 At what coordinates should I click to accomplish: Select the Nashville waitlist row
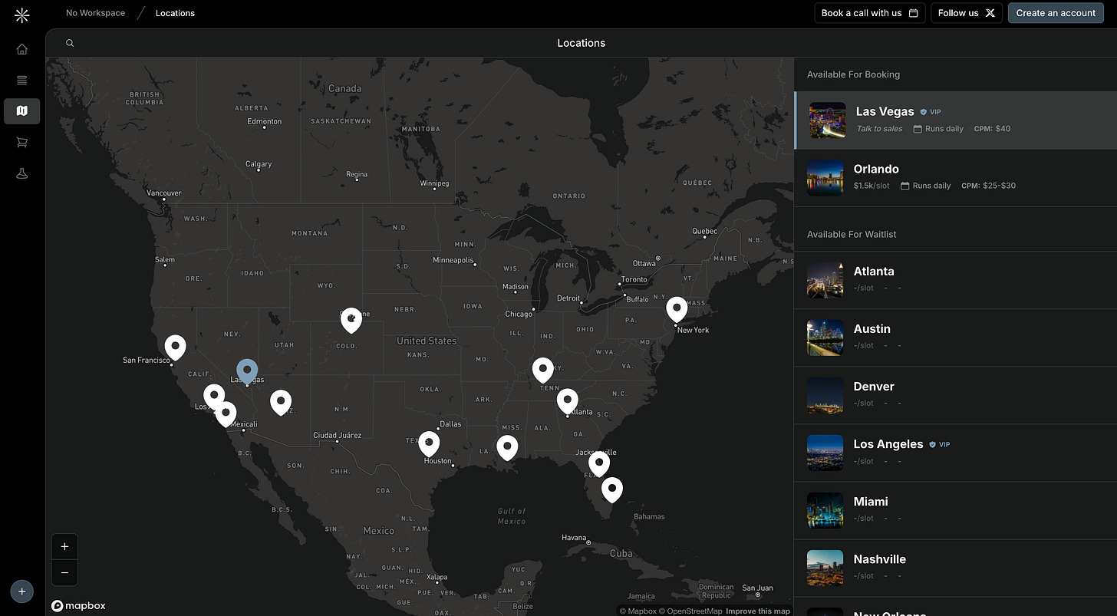[955, 568]
